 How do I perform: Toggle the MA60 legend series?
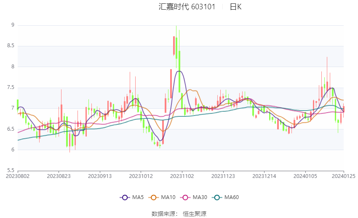(225, 197)
